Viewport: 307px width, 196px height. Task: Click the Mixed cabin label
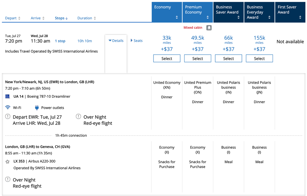point(193,28)
